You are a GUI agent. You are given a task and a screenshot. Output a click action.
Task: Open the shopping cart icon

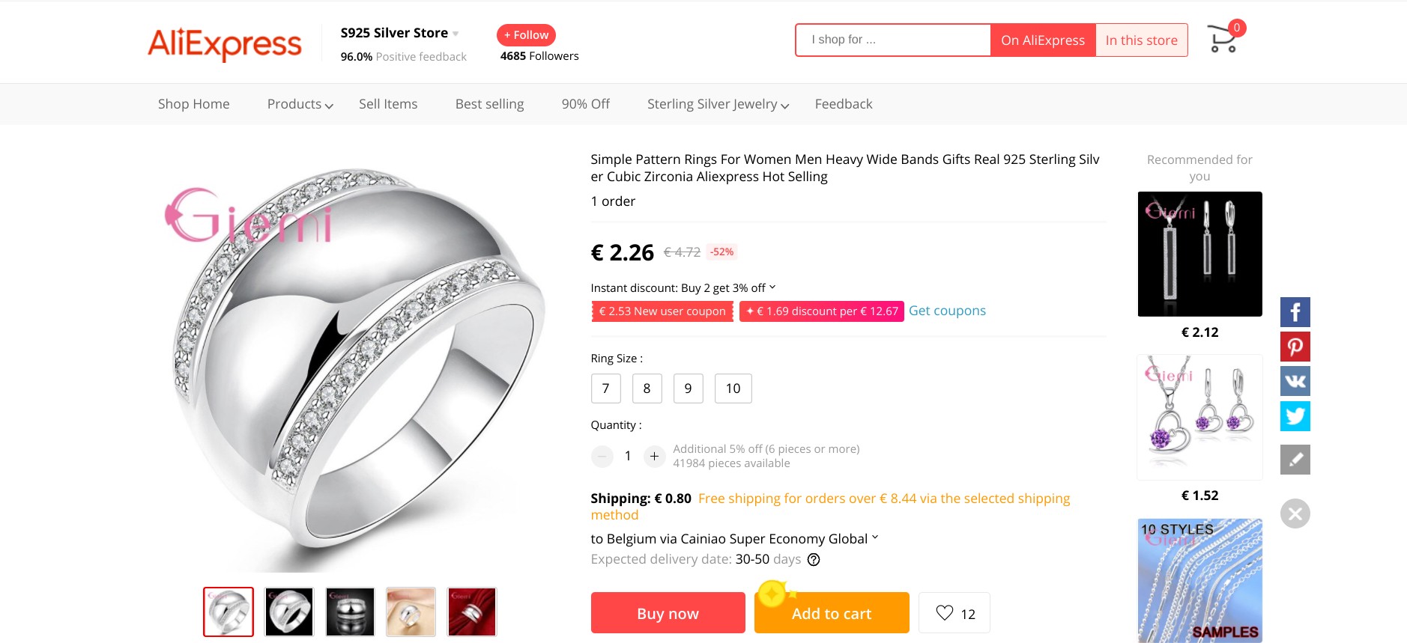coord(1223,39)
